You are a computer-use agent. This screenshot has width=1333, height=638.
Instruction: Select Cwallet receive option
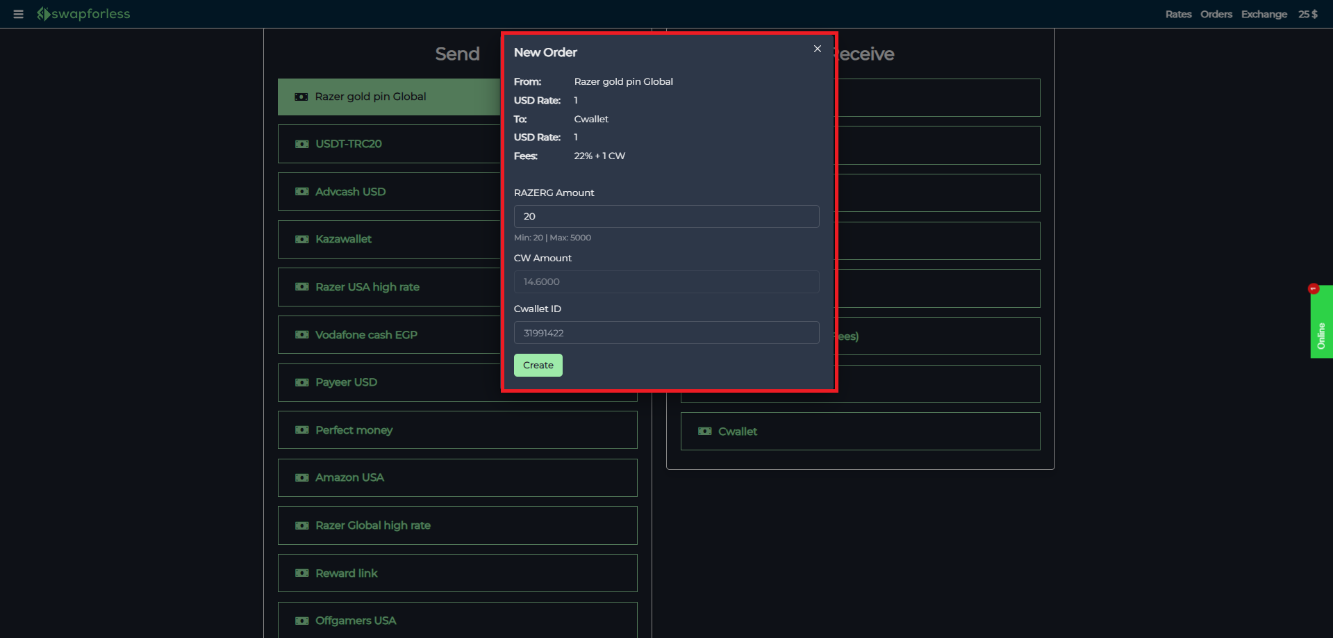[860, 432]
